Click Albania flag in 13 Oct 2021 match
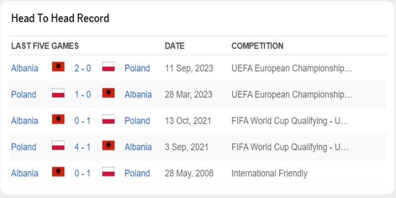Screen dimensions: 396x198 tap(58, 120)
